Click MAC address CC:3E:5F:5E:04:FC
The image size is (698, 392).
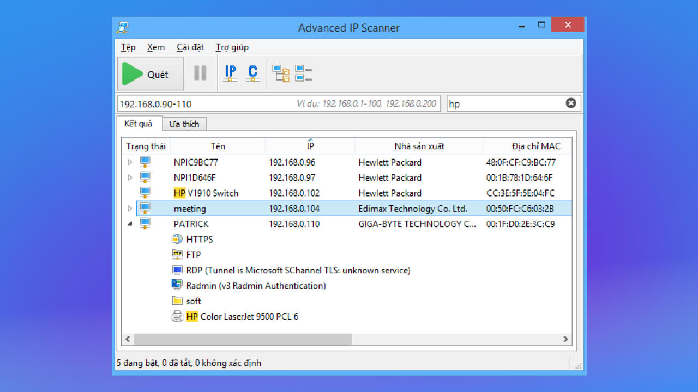click(521, 193)
